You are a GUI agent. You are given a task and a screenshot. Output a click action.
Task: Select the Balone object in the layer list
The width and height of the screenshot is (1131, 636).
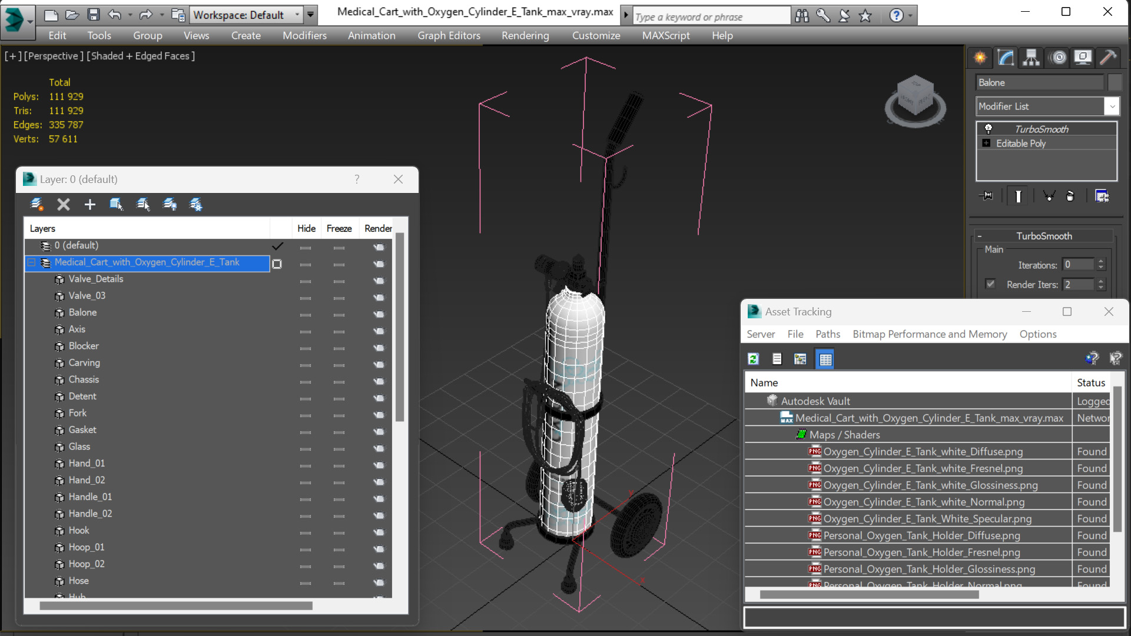tap(82, 311)
